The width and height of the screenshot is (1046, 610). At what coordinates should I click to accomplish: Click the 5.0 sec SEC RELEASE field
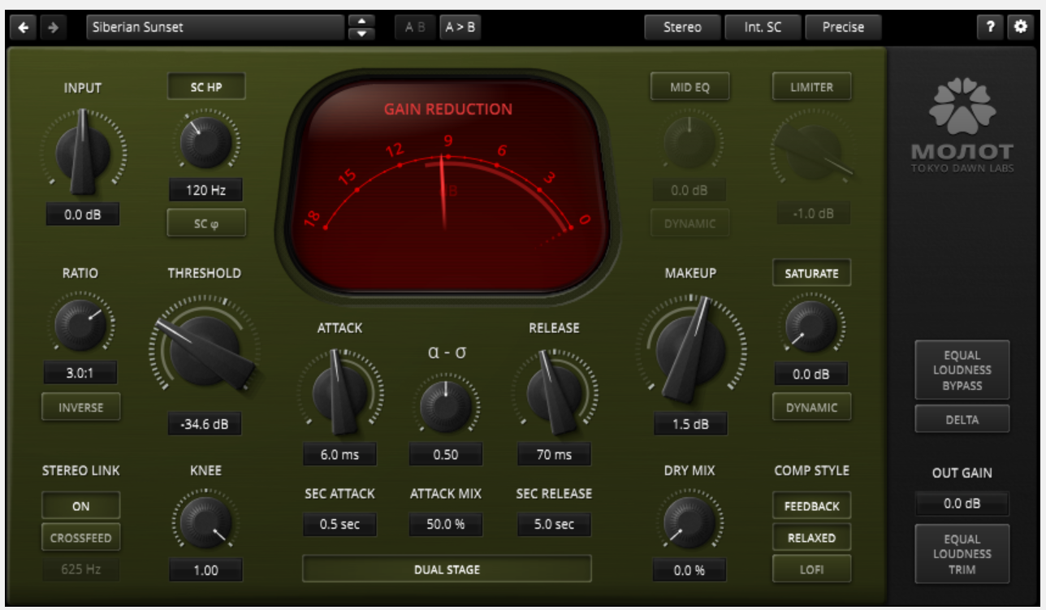554,525
